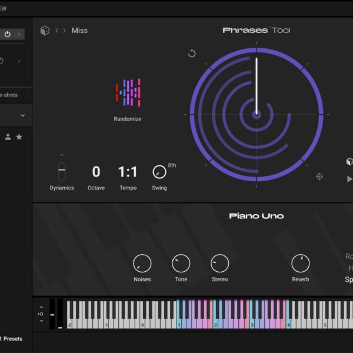The width and height of the screenshot is (353, 353).
Task: Expand the dropdown chevron in the left sidebar
Action: tap(23, 115)
